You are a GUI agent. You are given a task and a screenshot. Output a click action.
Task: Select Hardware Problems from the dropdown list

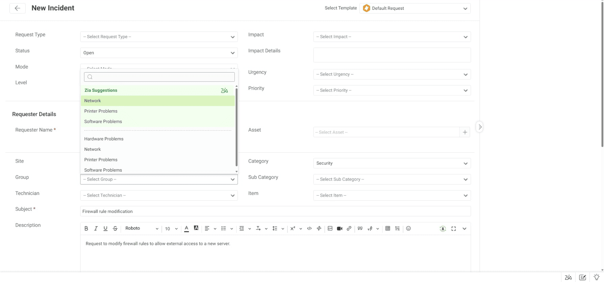104,139
